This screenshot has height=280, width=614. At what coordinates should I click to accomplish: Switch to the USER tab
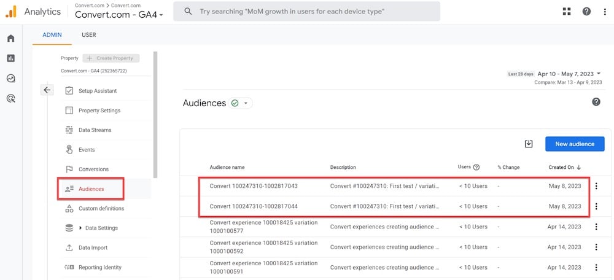click(89, 35)
